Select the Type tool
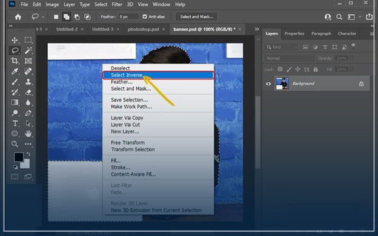The width and height of the screenshot is (378, 236). 15,123
